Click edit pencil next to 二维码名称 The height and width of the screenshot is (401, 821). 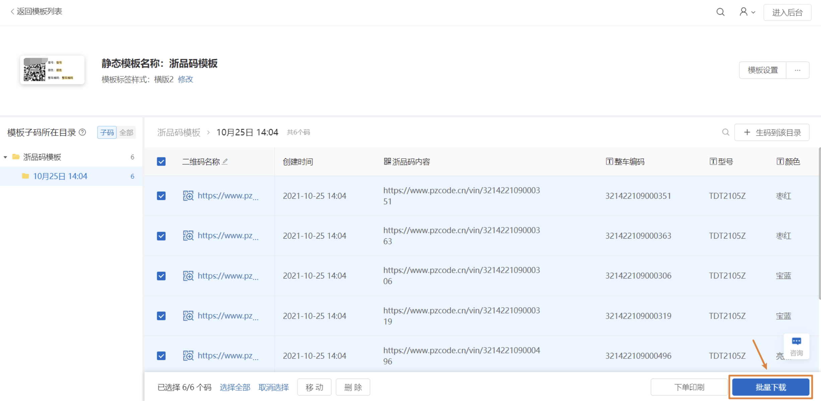[225, 162]
